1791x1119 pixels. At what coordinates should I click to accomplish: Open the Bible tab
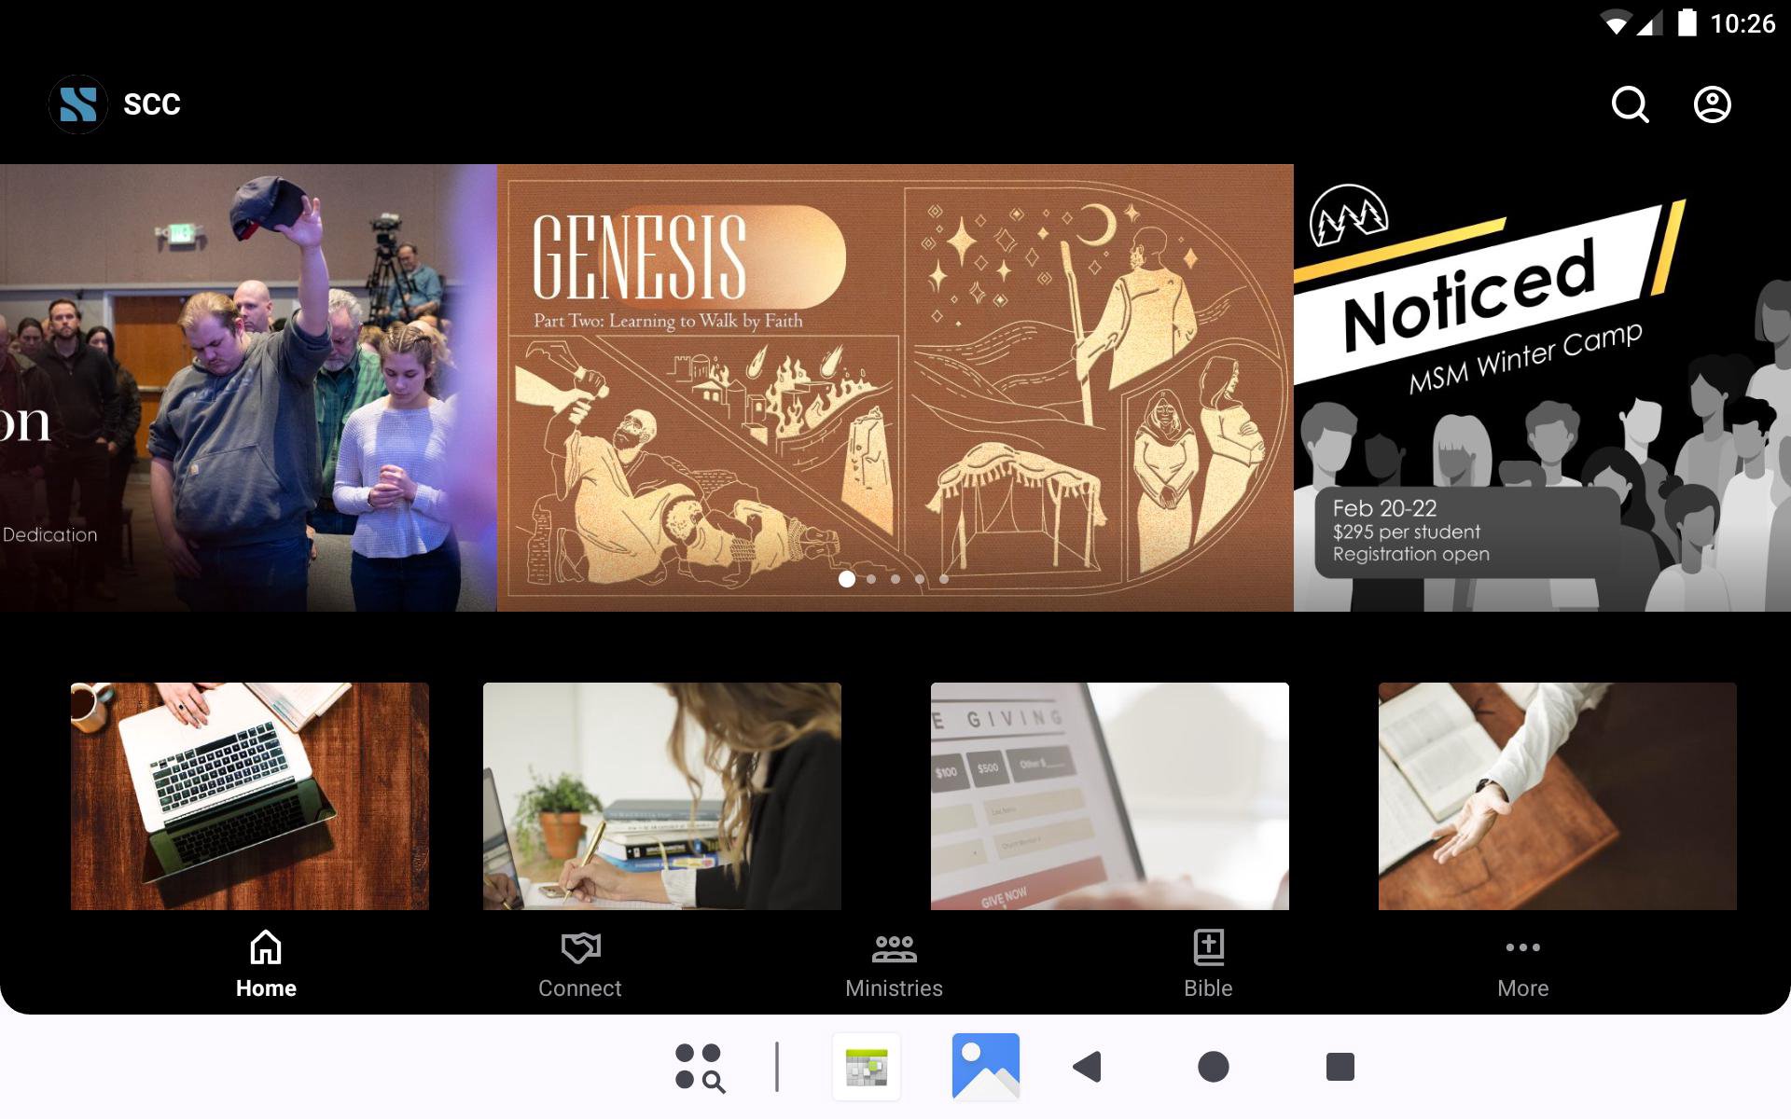1208,964
